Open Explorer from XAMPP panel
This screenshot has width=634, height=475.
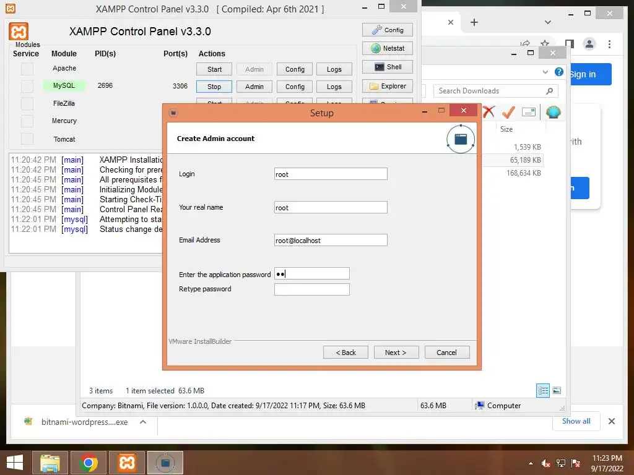click(x=388, y=86)
